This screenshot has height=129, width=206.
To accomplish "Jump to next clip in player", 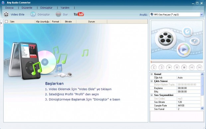I will coord(199,67).
